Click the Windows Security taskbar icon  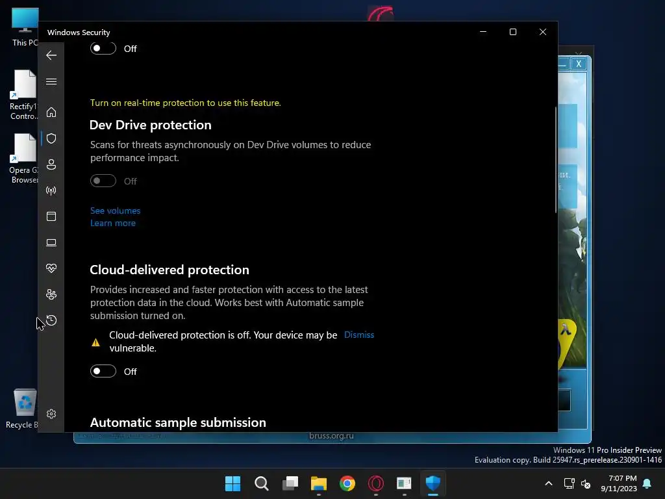pos(433,483)
